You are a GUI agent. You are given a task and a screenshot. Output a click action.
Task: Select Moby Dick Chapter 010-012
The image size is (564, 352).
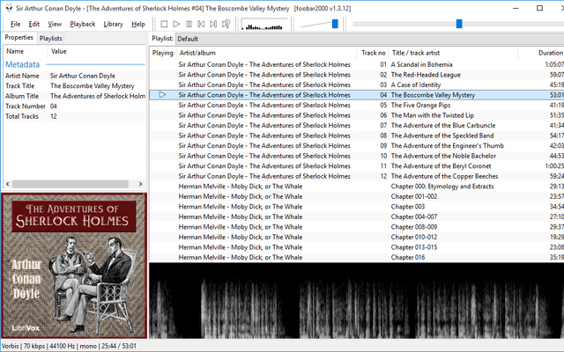click(x=357, y=237)
